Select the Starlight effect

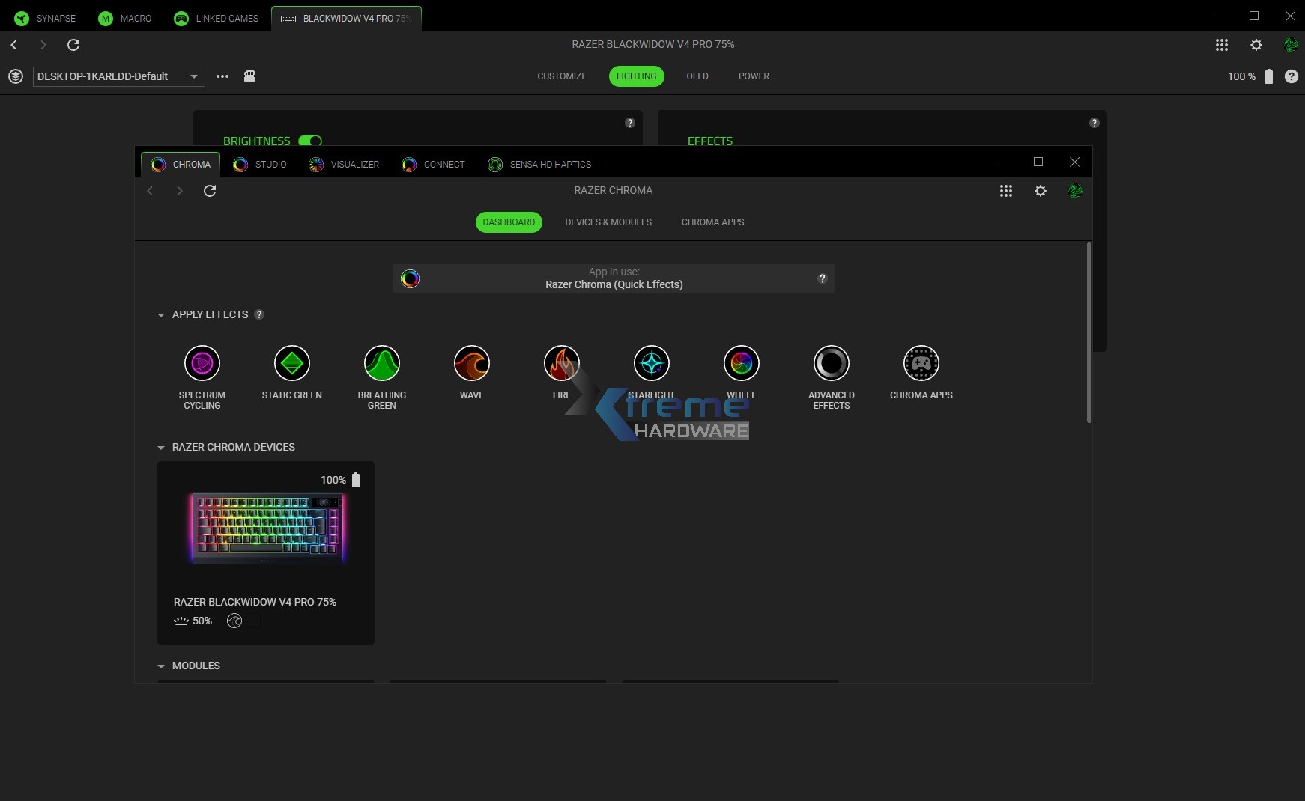[x=652, y=364]
